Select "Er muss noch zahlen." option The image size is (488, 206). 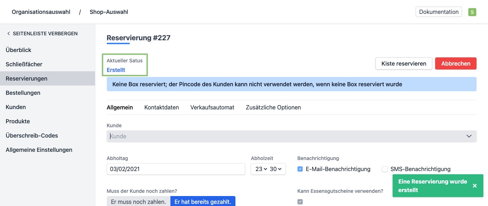click(138, 201)
